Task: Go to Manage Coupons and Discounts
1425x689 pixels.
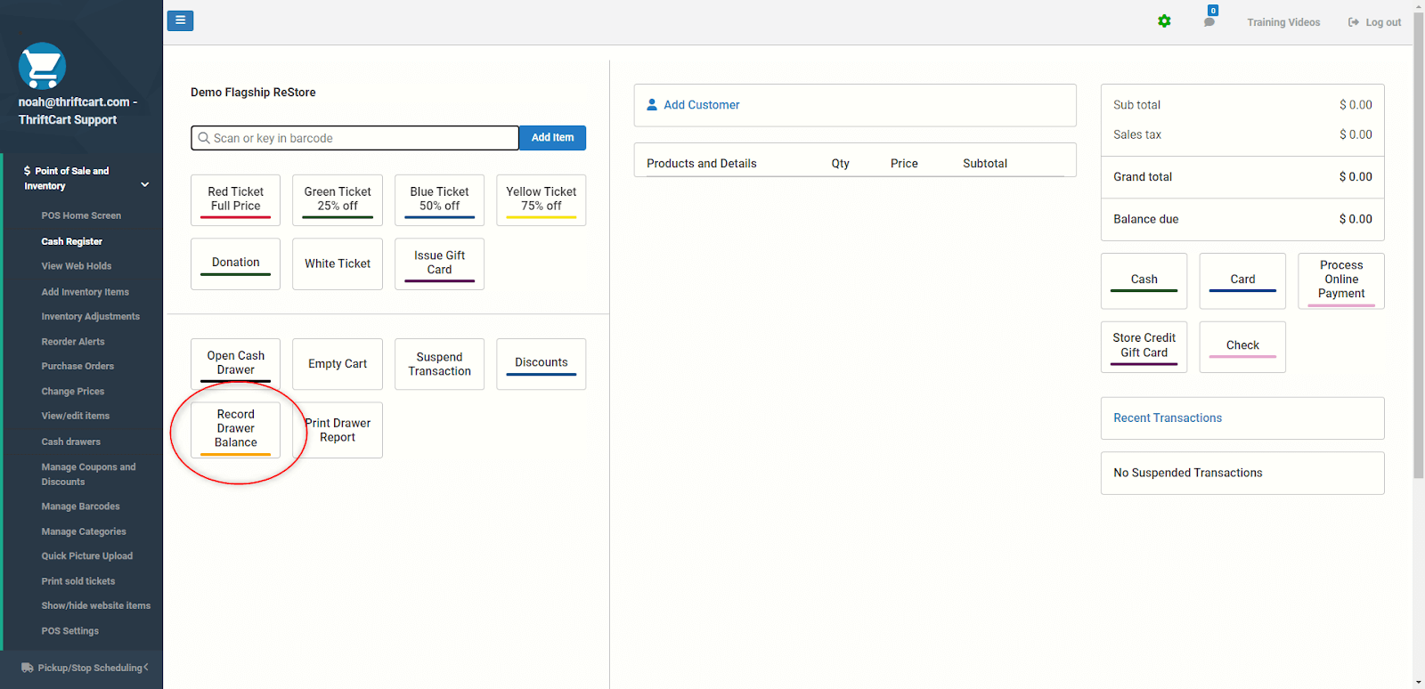Action: (88, 474)
